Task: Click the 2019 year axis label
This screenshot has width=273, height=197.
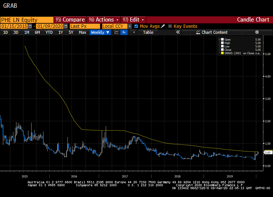Action: [230, 176]
